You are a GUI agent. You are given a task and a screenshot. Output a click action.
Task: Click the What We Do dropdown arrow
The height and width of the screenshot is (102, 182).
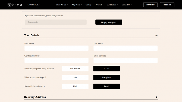pos(68,5)
